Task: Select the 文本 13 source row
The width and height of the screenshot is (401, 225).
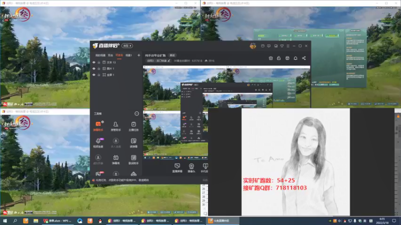Action: point(116,62)
